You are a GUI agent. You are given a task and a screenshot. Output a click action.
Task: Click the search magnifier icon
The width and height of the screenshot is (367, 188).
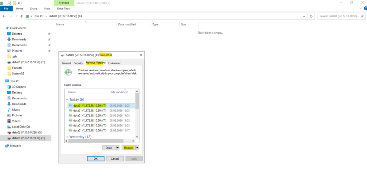tap(362, 16)
